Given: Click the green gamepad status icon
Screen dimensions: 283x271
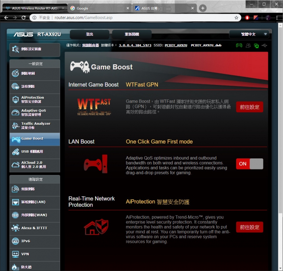Looking at the screenshot, I should [x=239, y=45].
